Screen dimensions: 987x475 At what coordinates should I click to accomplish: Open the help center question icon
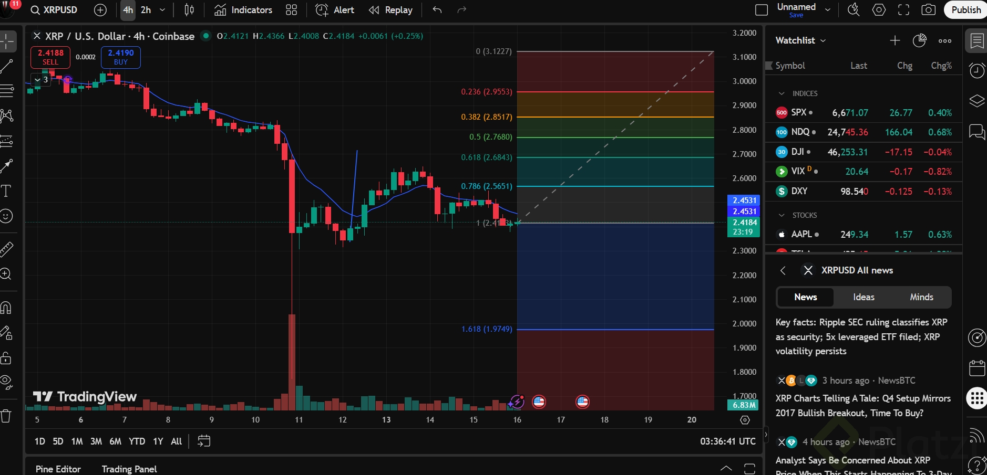pyautogui.click(x=977, y=465)
